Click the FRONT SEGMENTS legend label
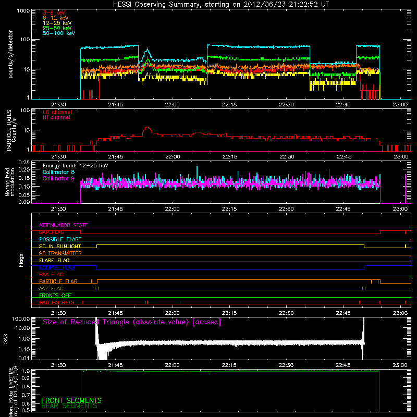417x417 pixels. coord(71,400)
